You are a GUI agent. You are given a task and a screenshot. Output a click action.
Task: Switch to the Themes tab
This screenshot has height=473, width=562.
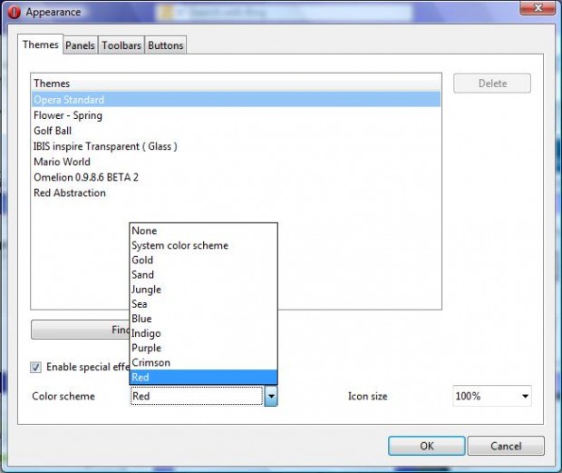(x=41, y=44)
